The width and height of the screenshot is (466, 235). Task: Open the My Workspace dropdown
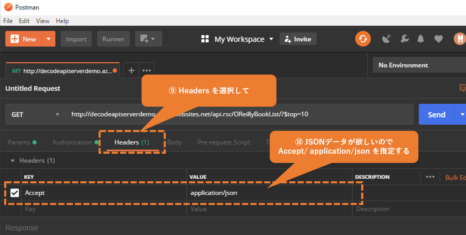(x=244, y=39)
